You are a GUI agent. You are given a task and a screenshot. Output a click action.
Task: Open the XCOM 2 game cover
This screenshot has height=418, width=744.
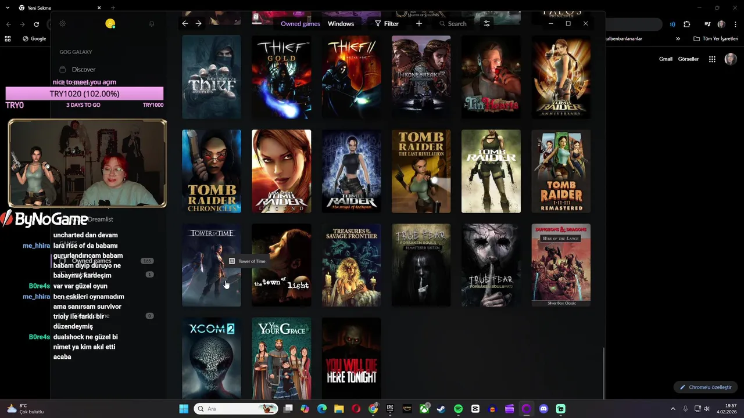(212, 358)
